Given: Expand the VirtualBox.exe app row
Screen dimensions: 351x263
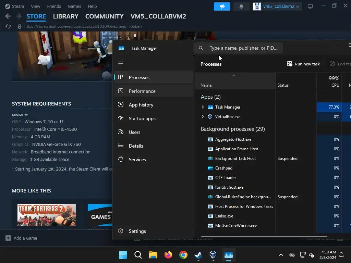Looking at the screenshot, I should click(203, 117).
